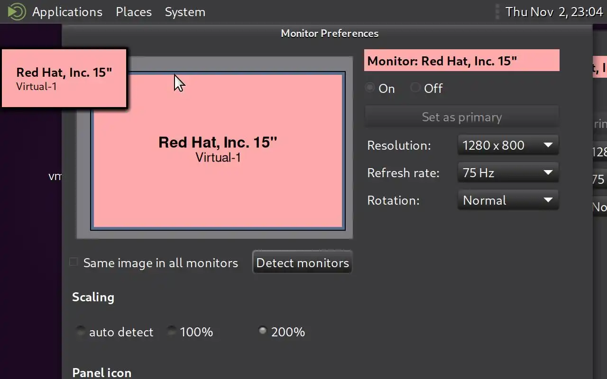Open the Refresh rate dropdown showing 75 Hz

(508, 172)
